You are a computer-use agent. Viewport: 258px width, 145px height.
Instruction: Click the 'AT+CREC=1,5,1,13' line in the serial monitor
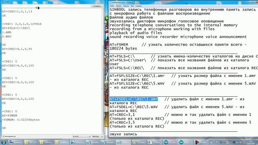point(17,12)
